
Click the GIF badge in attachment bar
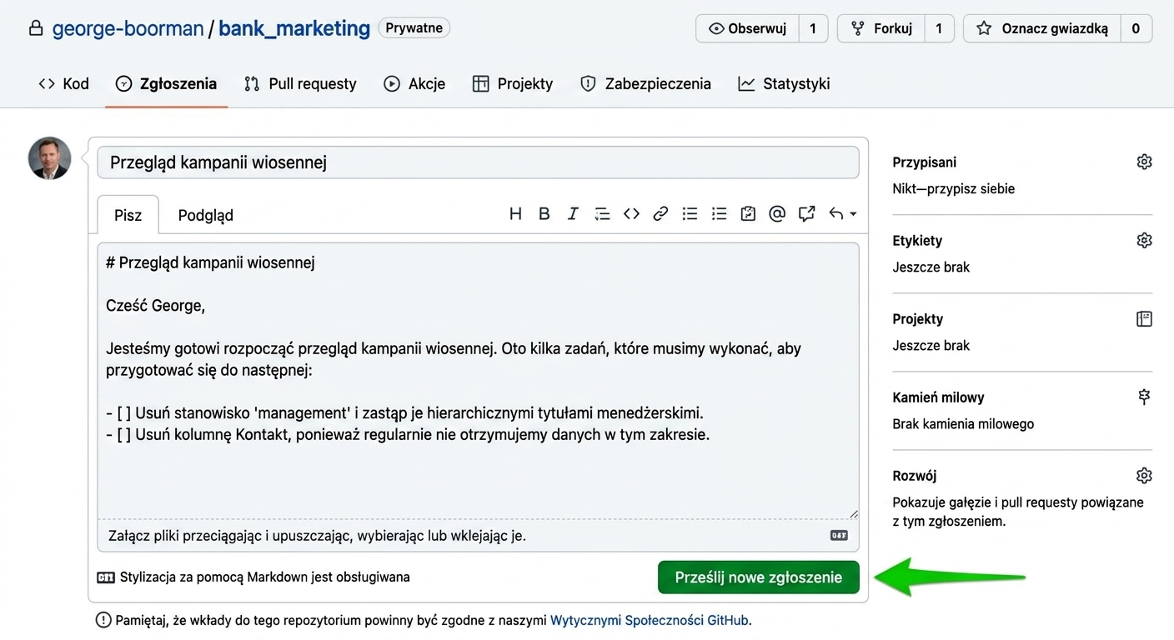coord(839,535)
